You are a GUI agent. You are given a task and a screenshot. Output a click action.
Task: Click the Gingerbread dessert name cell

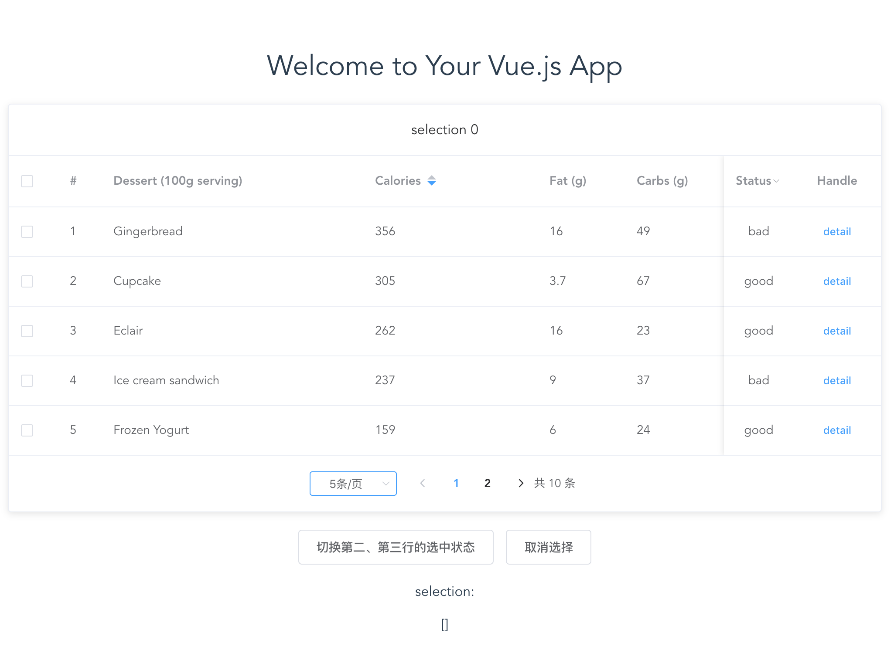pyautogui.click(x=148, y=231)
